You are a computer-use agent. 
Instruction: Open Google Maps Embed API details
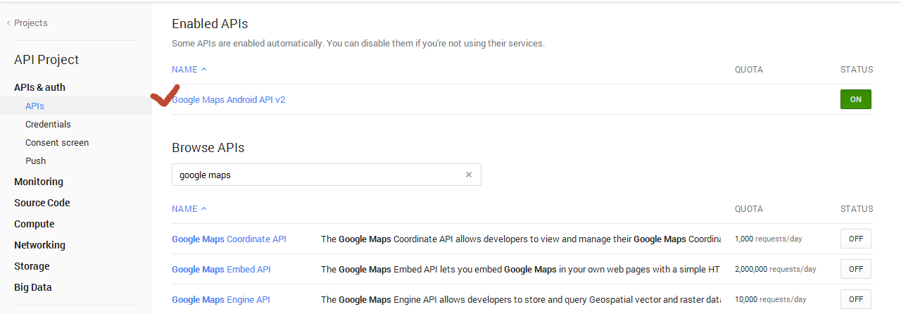tap(221, 270)
